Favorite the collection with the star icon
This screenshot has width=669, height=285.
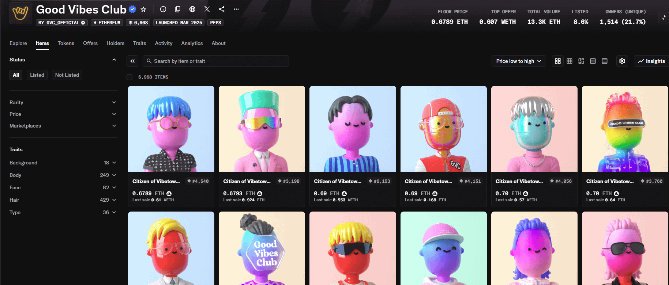(143, 9)
